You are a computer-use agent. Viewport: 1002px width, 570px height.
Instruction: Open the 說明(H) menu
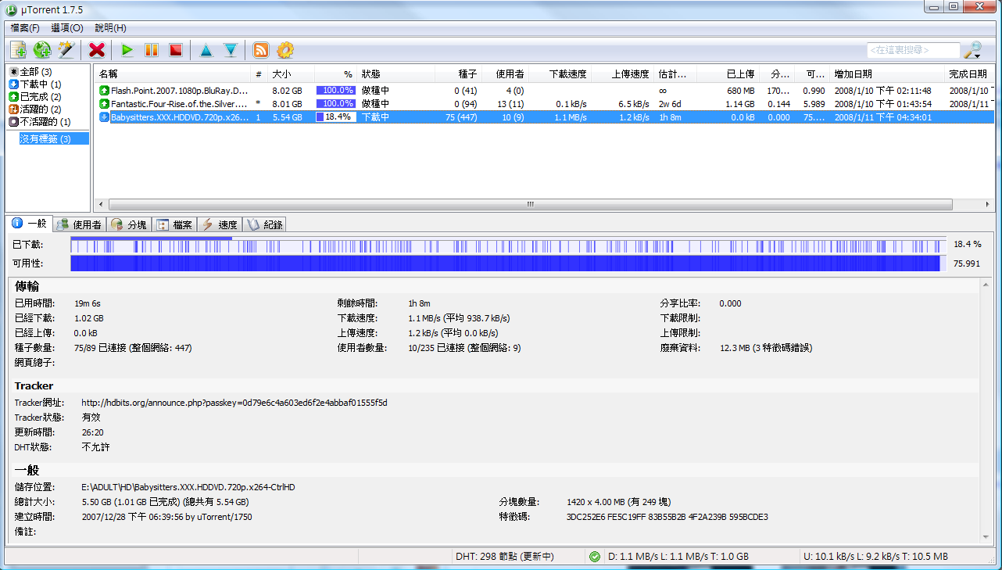(110, 27)
